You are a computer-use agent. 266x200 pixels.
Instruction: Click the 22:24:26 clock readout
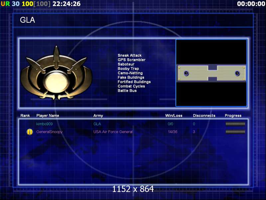[66, 4]
